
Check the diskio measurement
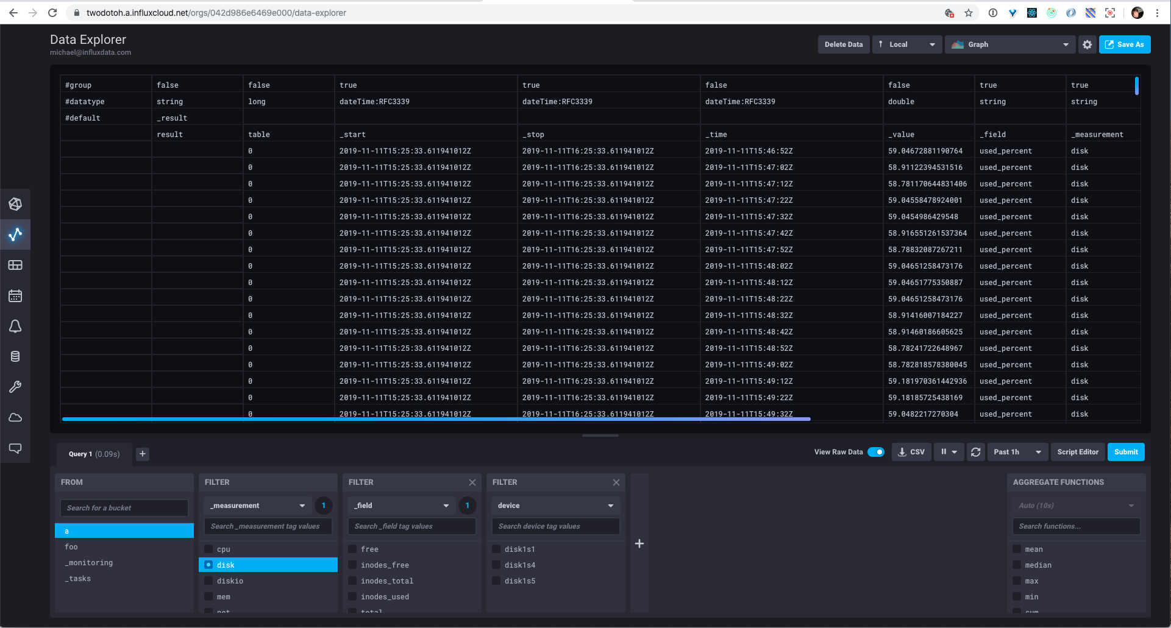pos(208,580)
